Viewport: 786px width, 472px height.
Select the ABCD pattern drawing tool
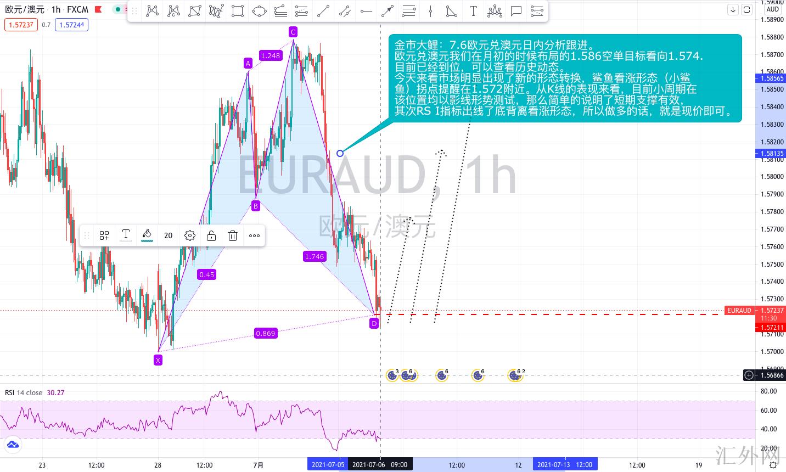(195, 10)
